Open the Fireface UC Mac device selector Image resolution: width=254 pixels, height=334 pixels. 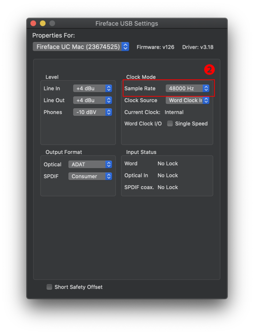pos(81,47)
